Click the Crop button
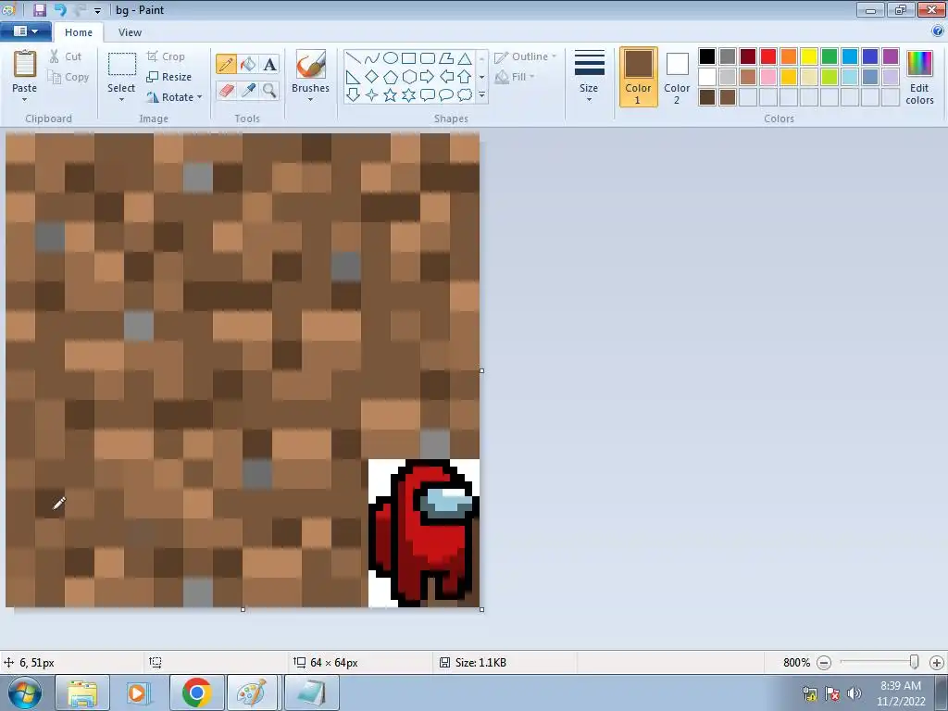This screenshot has height=711, width=948. coord(166,56)
